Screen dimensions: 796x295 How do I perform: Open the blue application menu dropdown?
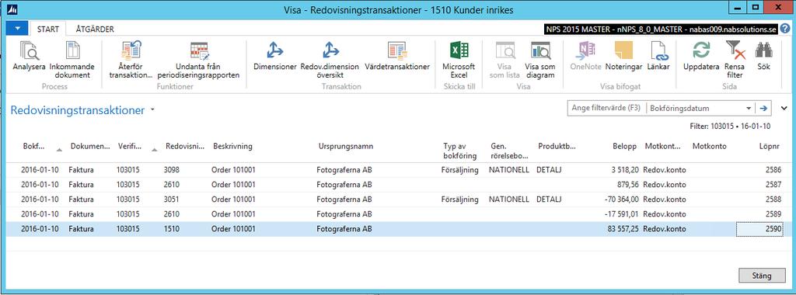tap(17, 29)
